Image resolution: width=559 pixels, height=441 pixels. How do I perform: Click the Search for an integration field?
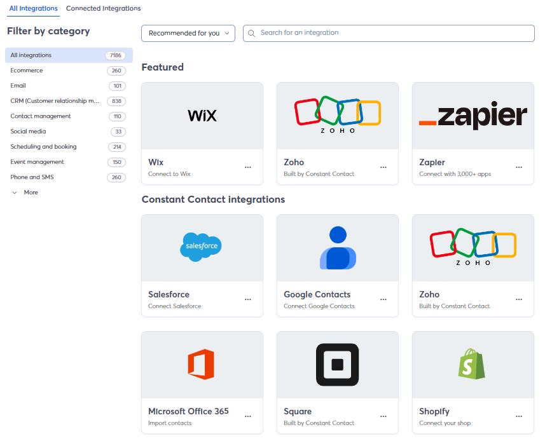pos(389,33)
